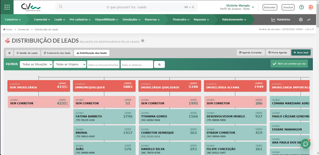Image resolution: width=319 pixels, height=155 pixels.
Task: Click the search magnifier icon in top bar
Action: (x=60, y=7)
